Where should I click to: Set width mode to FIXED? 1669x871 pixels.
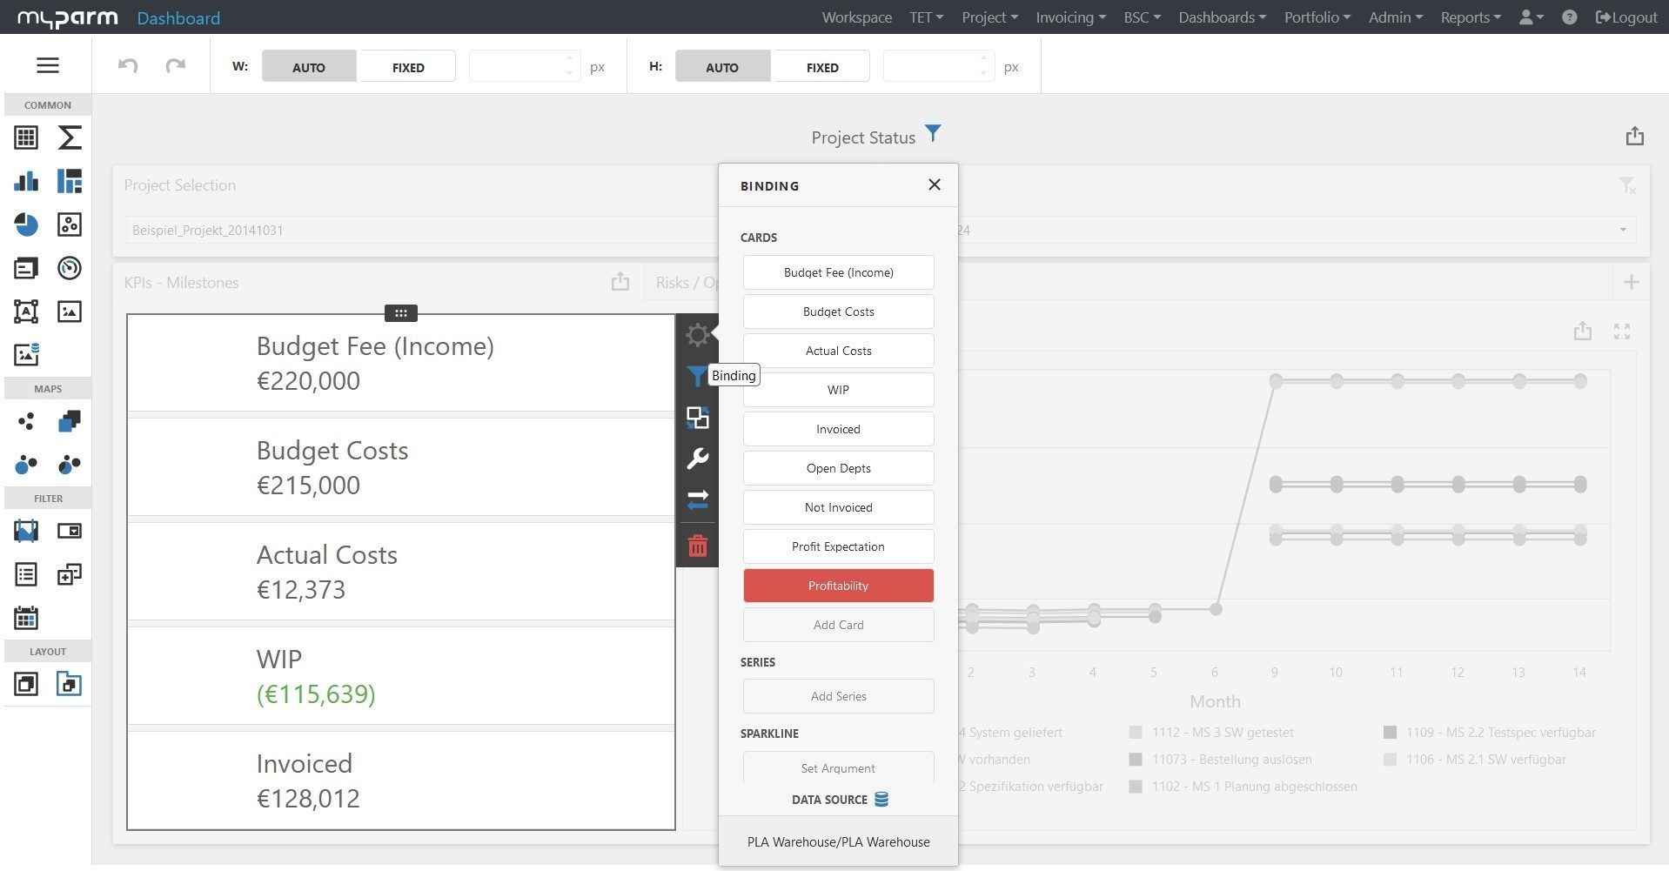pos(407,67)
